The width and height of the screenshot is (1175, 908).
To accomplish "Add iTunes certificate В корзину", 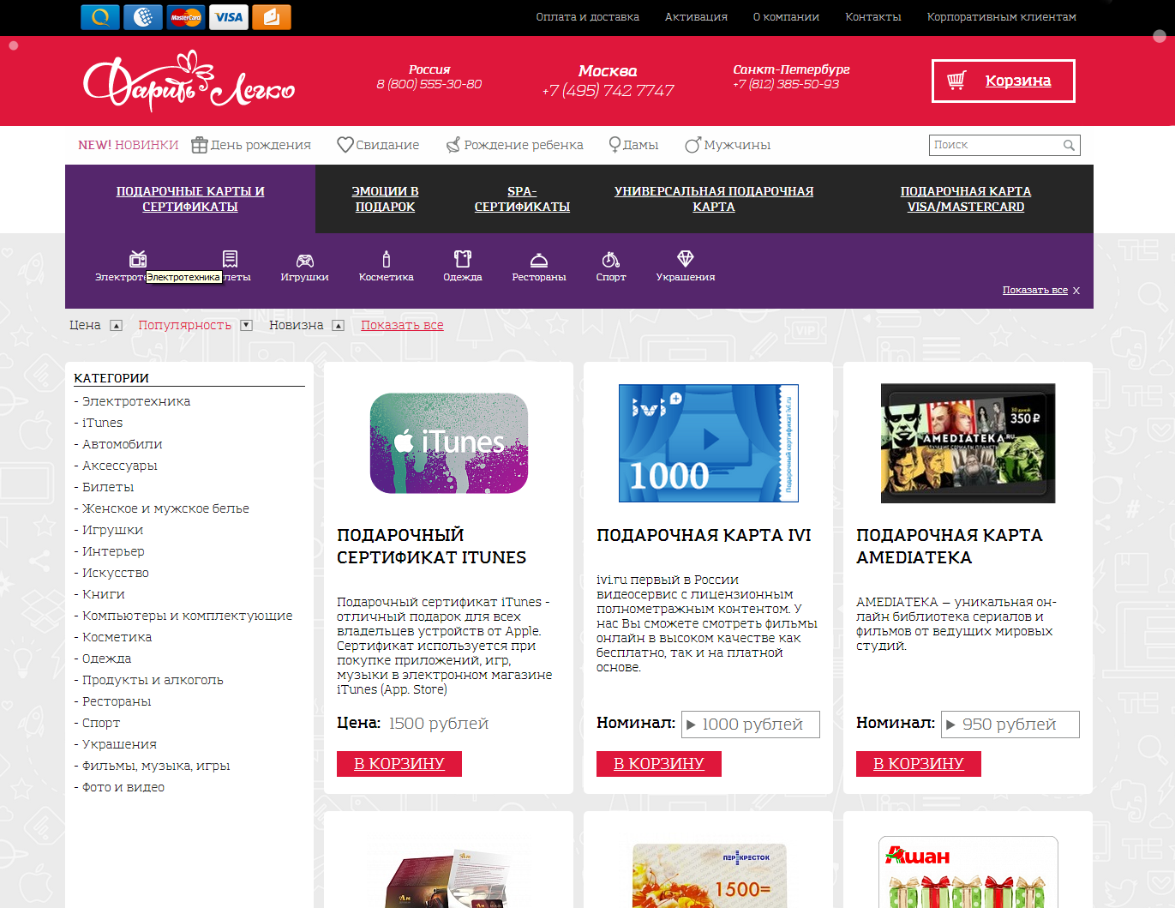I will point(399,764).
